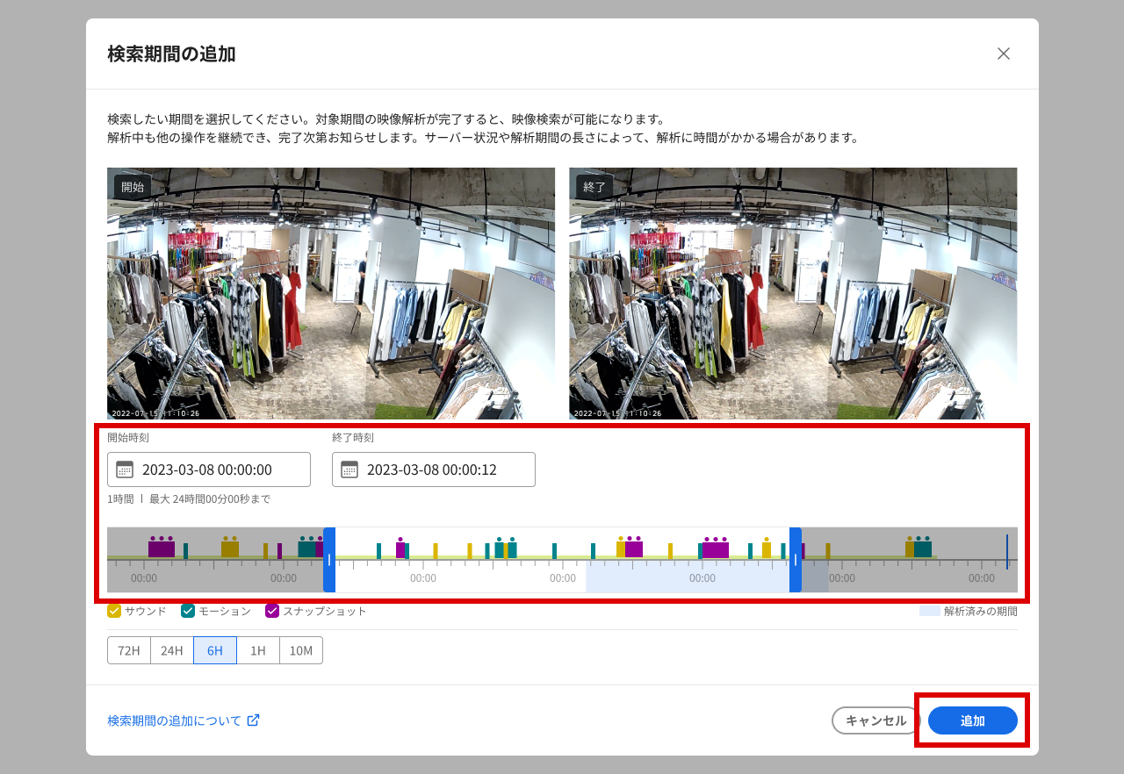Image resolution: width=1124 pixels, height=774 pixels.
Task: Close the 検索期間の追加 dialog
Action: tap(1003, 54)
